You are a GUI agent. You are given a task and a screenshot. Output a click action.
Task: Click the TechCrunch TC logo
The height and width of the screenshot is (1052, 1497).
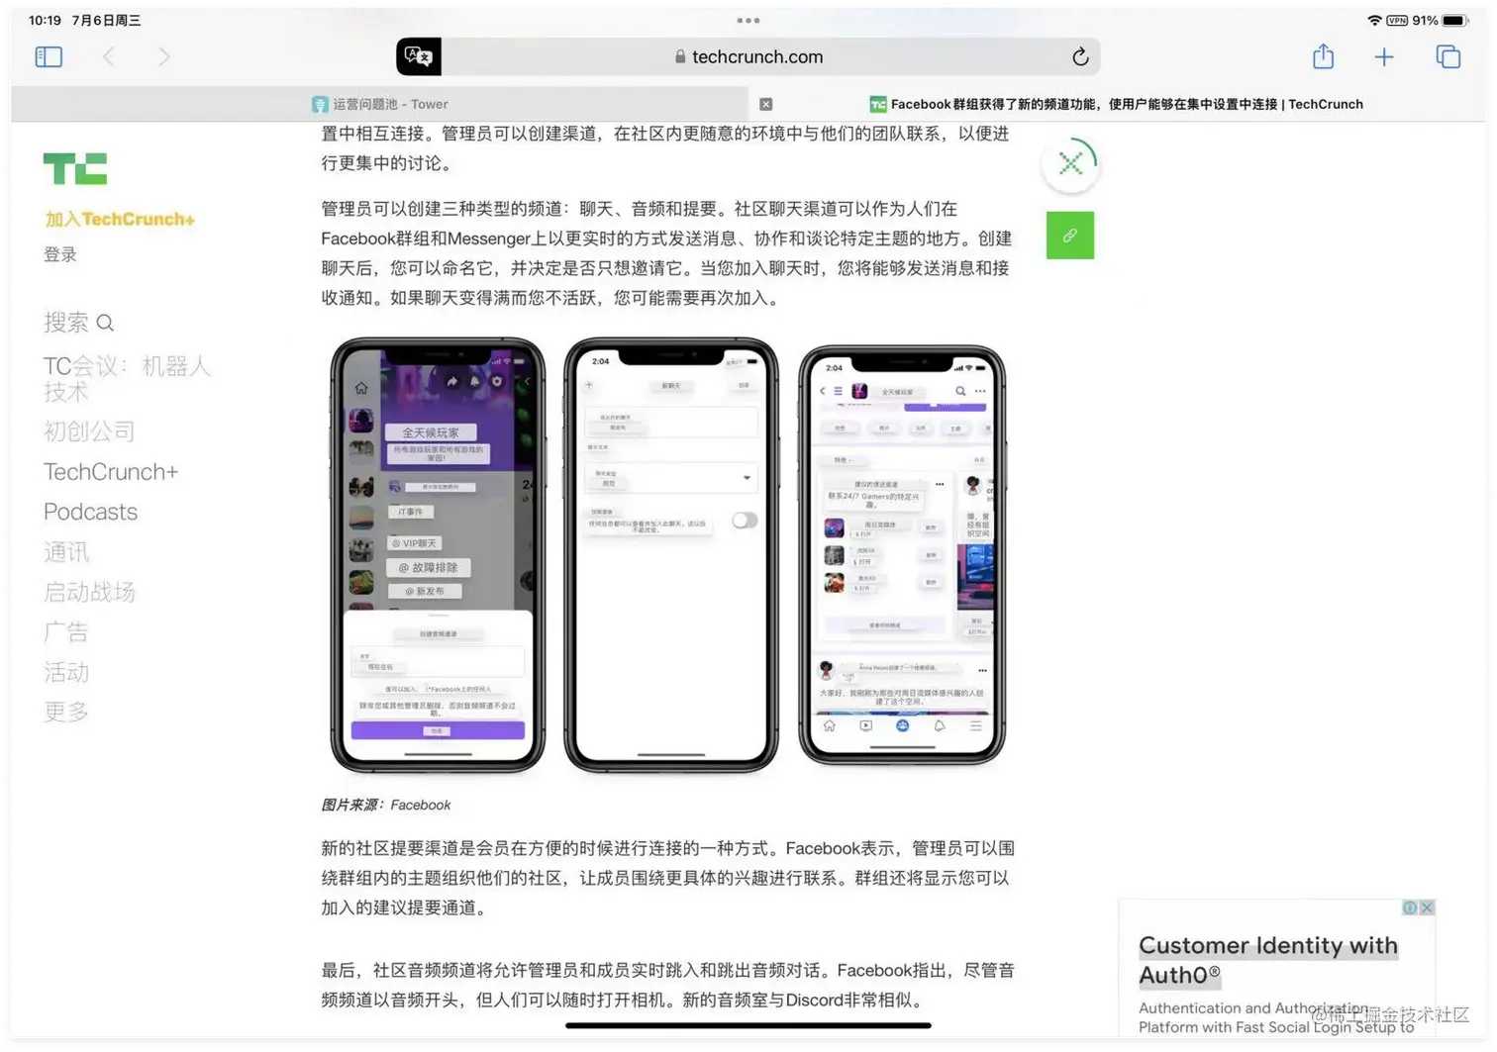tap(74, 169)
